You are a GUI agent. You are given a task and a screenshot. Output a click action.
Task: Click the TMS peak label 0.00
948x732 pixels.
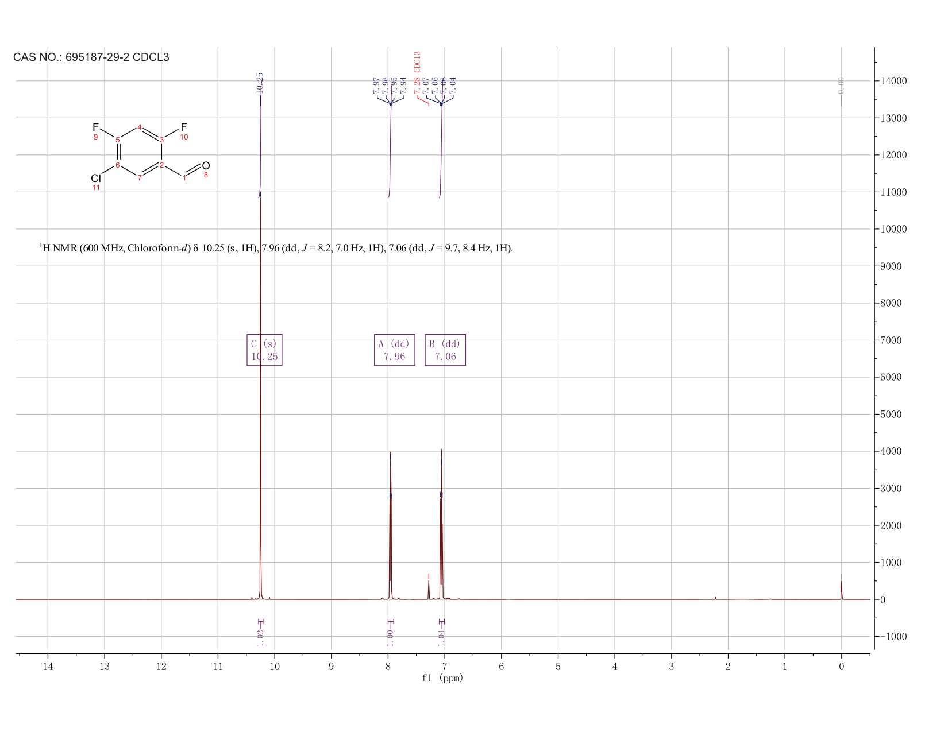[841, 85]
